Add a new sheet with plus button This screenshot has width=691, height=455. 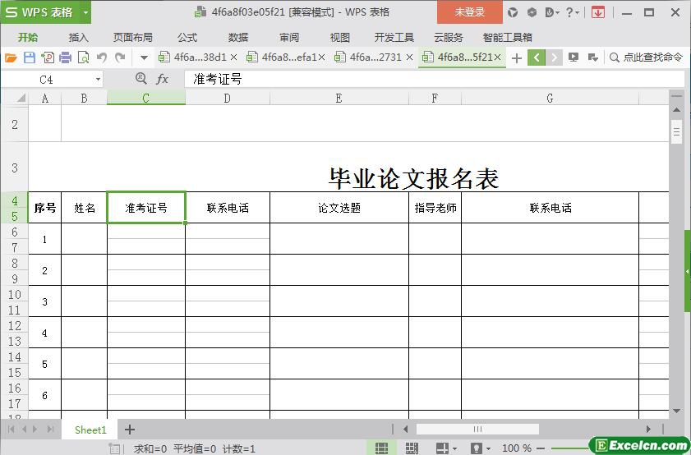coord(130,430)
